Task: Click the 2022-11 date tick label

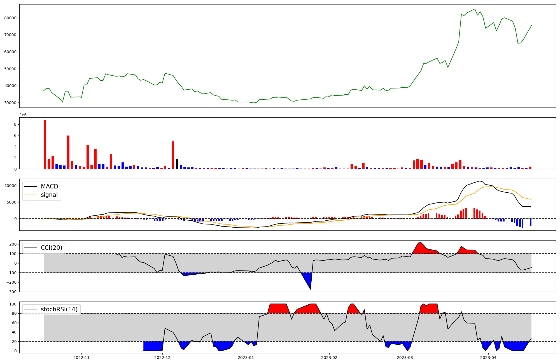Action: tap(81, 358)
